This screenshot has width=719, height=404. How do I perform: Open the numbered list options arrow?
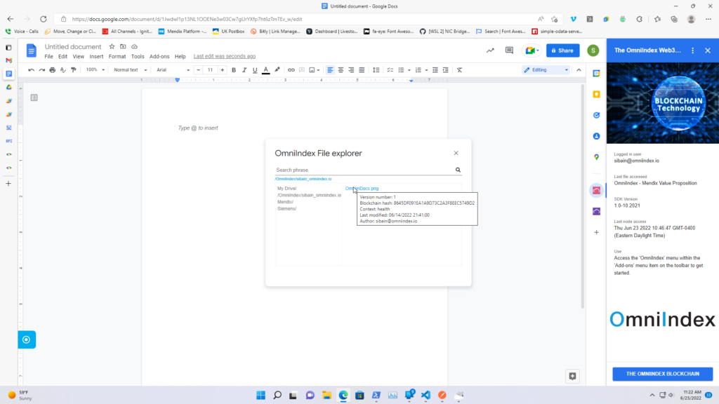pos(426,70)
